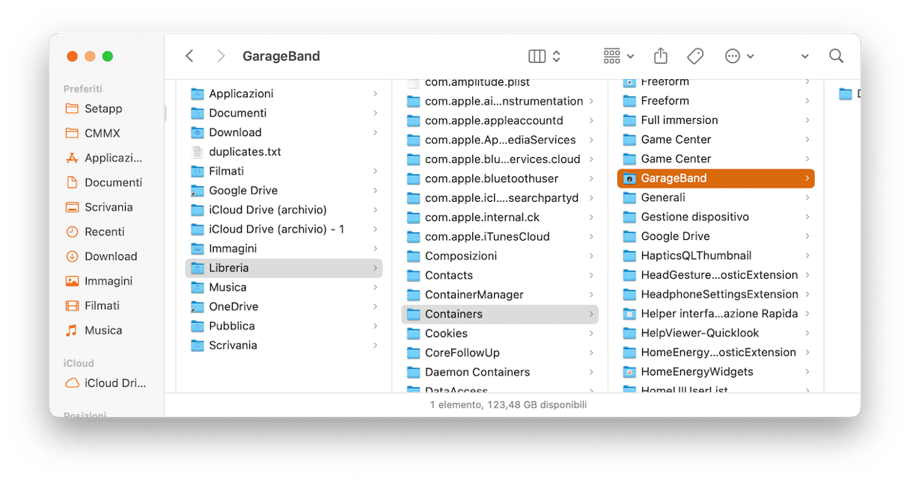
Task: Expand the chevron on the Generali row
Action: pyautogui.click(x=807, y=197)
